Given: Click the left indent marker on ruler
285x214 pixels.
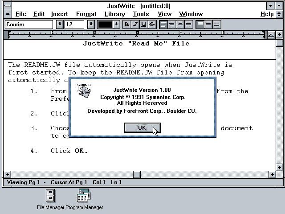Looking at the screenshot, I should [9, 37].
